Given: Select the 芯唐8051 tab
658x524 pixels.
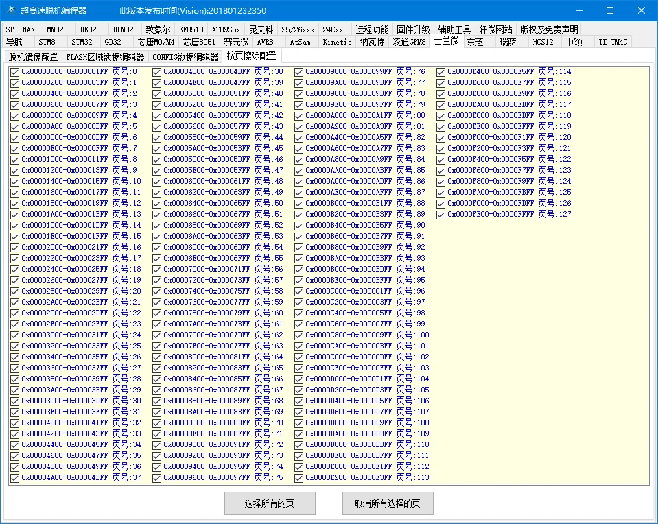Looking at the screenshot, I should [x=199, y=42].
